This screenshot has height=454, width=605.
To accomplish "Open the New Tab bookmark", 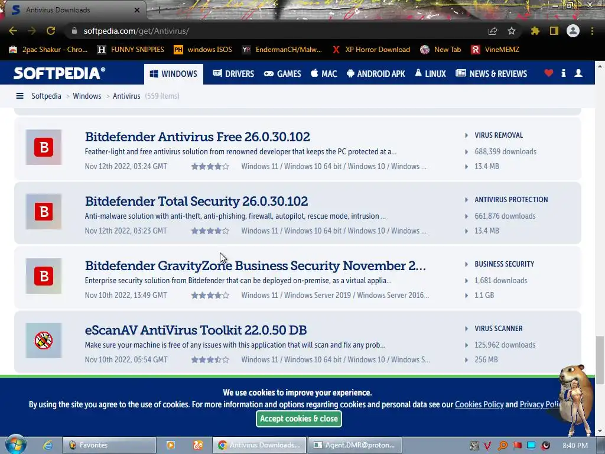I will click(441, 50).
